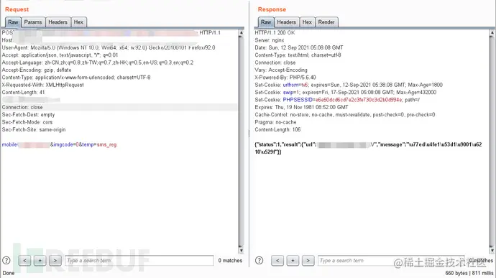
Task: Click the JSON status response body
Action: (368, 148)
